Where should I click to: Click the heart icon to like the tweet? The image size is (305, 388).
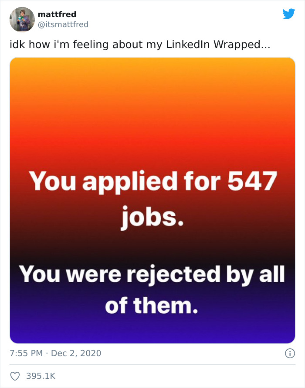coord(15,374)
